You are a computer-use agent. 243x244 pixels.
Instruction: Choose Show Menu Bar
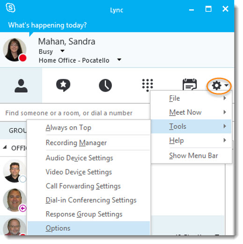click(191, 155)
